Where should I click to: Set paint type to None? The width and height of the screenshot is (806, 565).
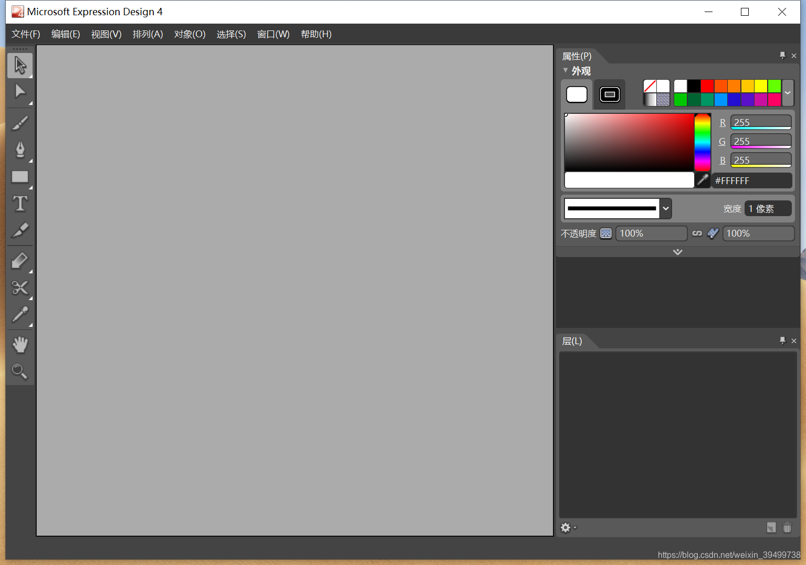pyautogui.click(x=650, y=86)
